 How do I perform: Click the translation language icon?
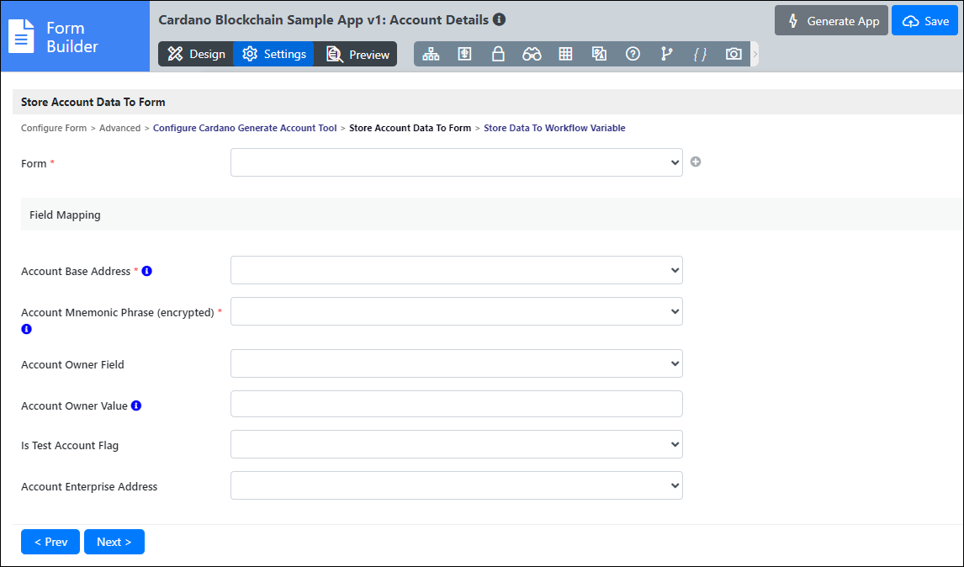coord(600,54)
